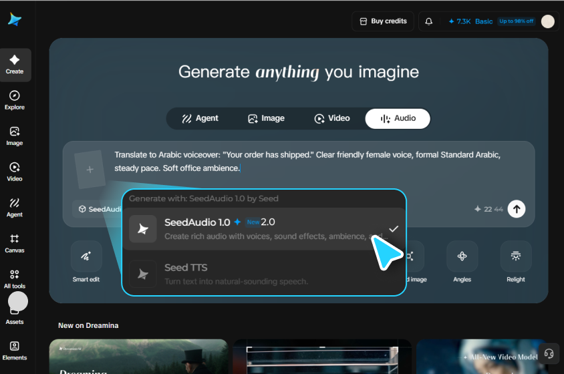Open the first New on Dreamina thumbnail
564x374 pixels.
[139, 357]
